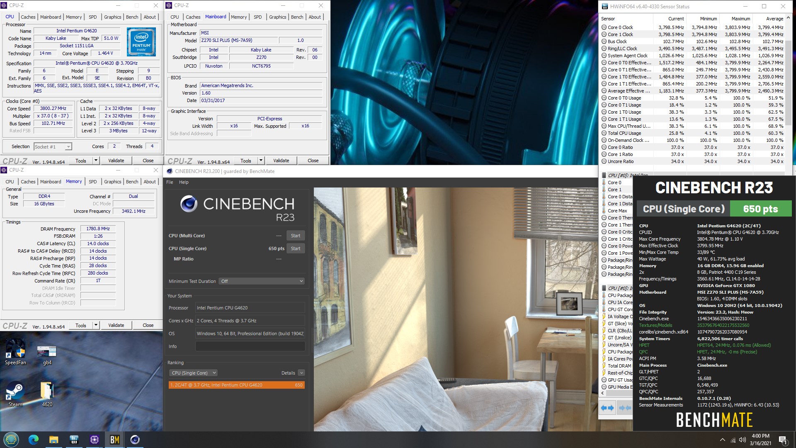Click HWiNFO blue expand-columns arrows button

[607, 408]
